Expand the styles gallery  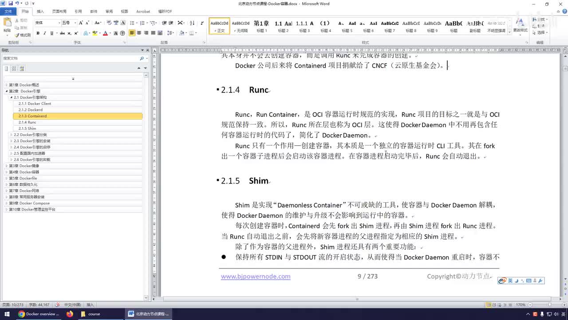509,32
